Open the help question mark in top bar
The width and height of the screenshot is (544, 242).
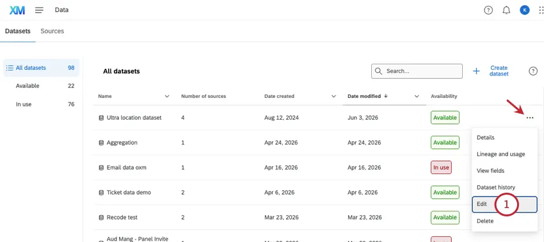pyautogui.click(x=488, y=10)
